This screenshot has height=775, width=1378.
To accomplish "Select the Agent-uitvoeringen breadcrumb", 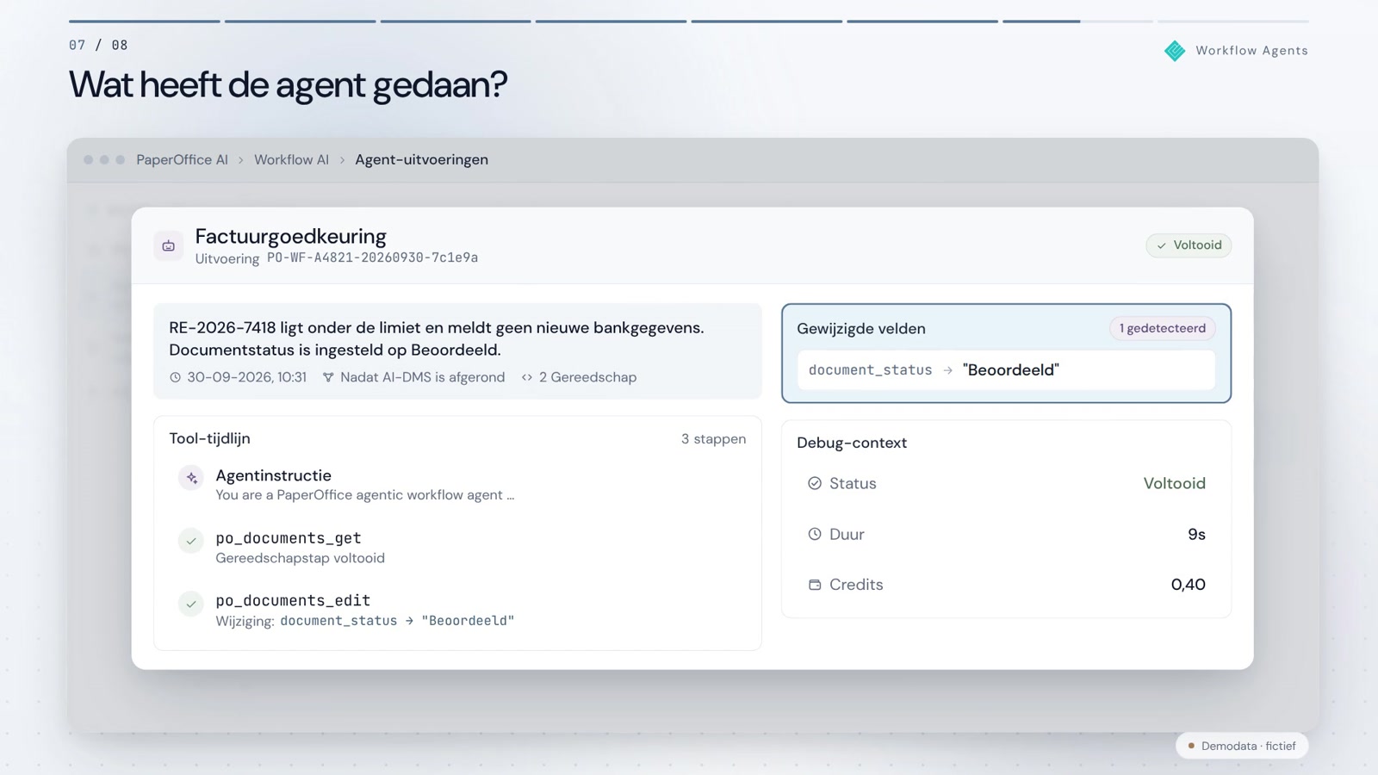I will [421, 159].
